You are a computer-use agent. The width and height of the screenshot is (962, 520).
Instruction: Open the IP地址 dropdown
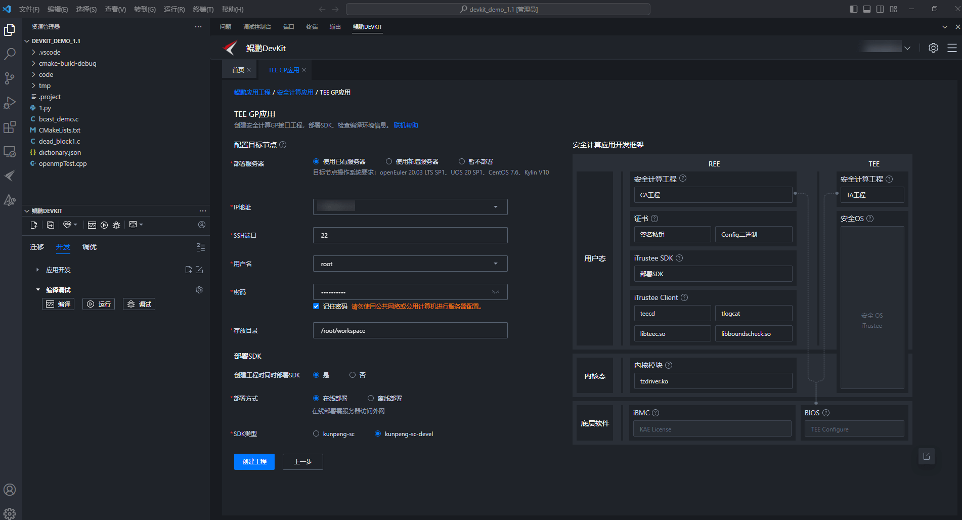(410, 207)
